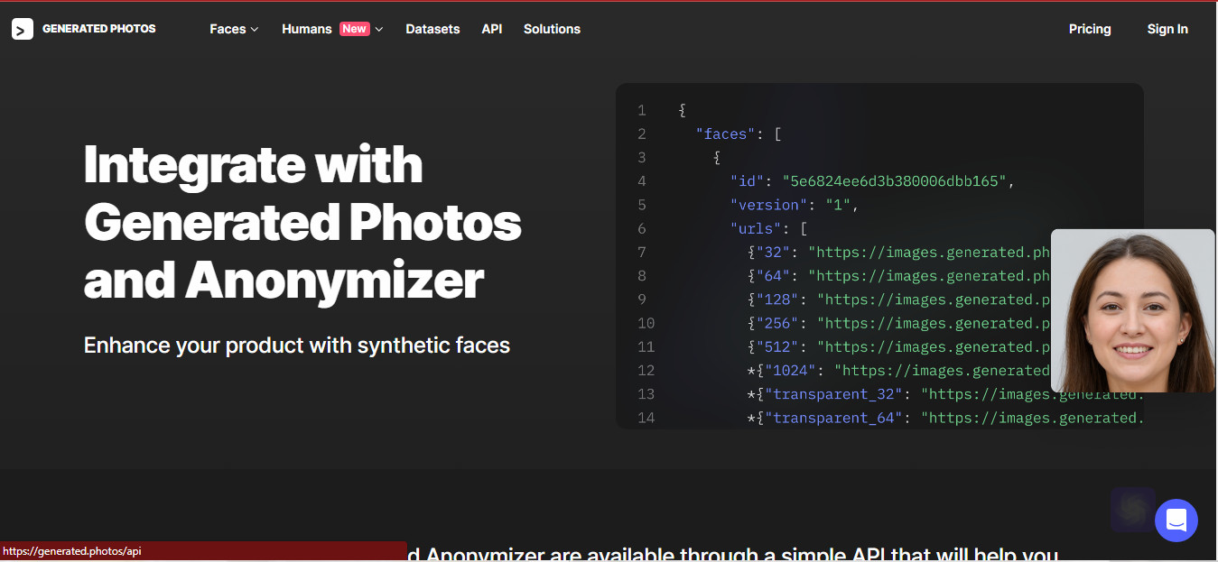Click the Generated Photos logo icon
The height and width of the screenshot is (562, 1218).
tap(23, 29)
